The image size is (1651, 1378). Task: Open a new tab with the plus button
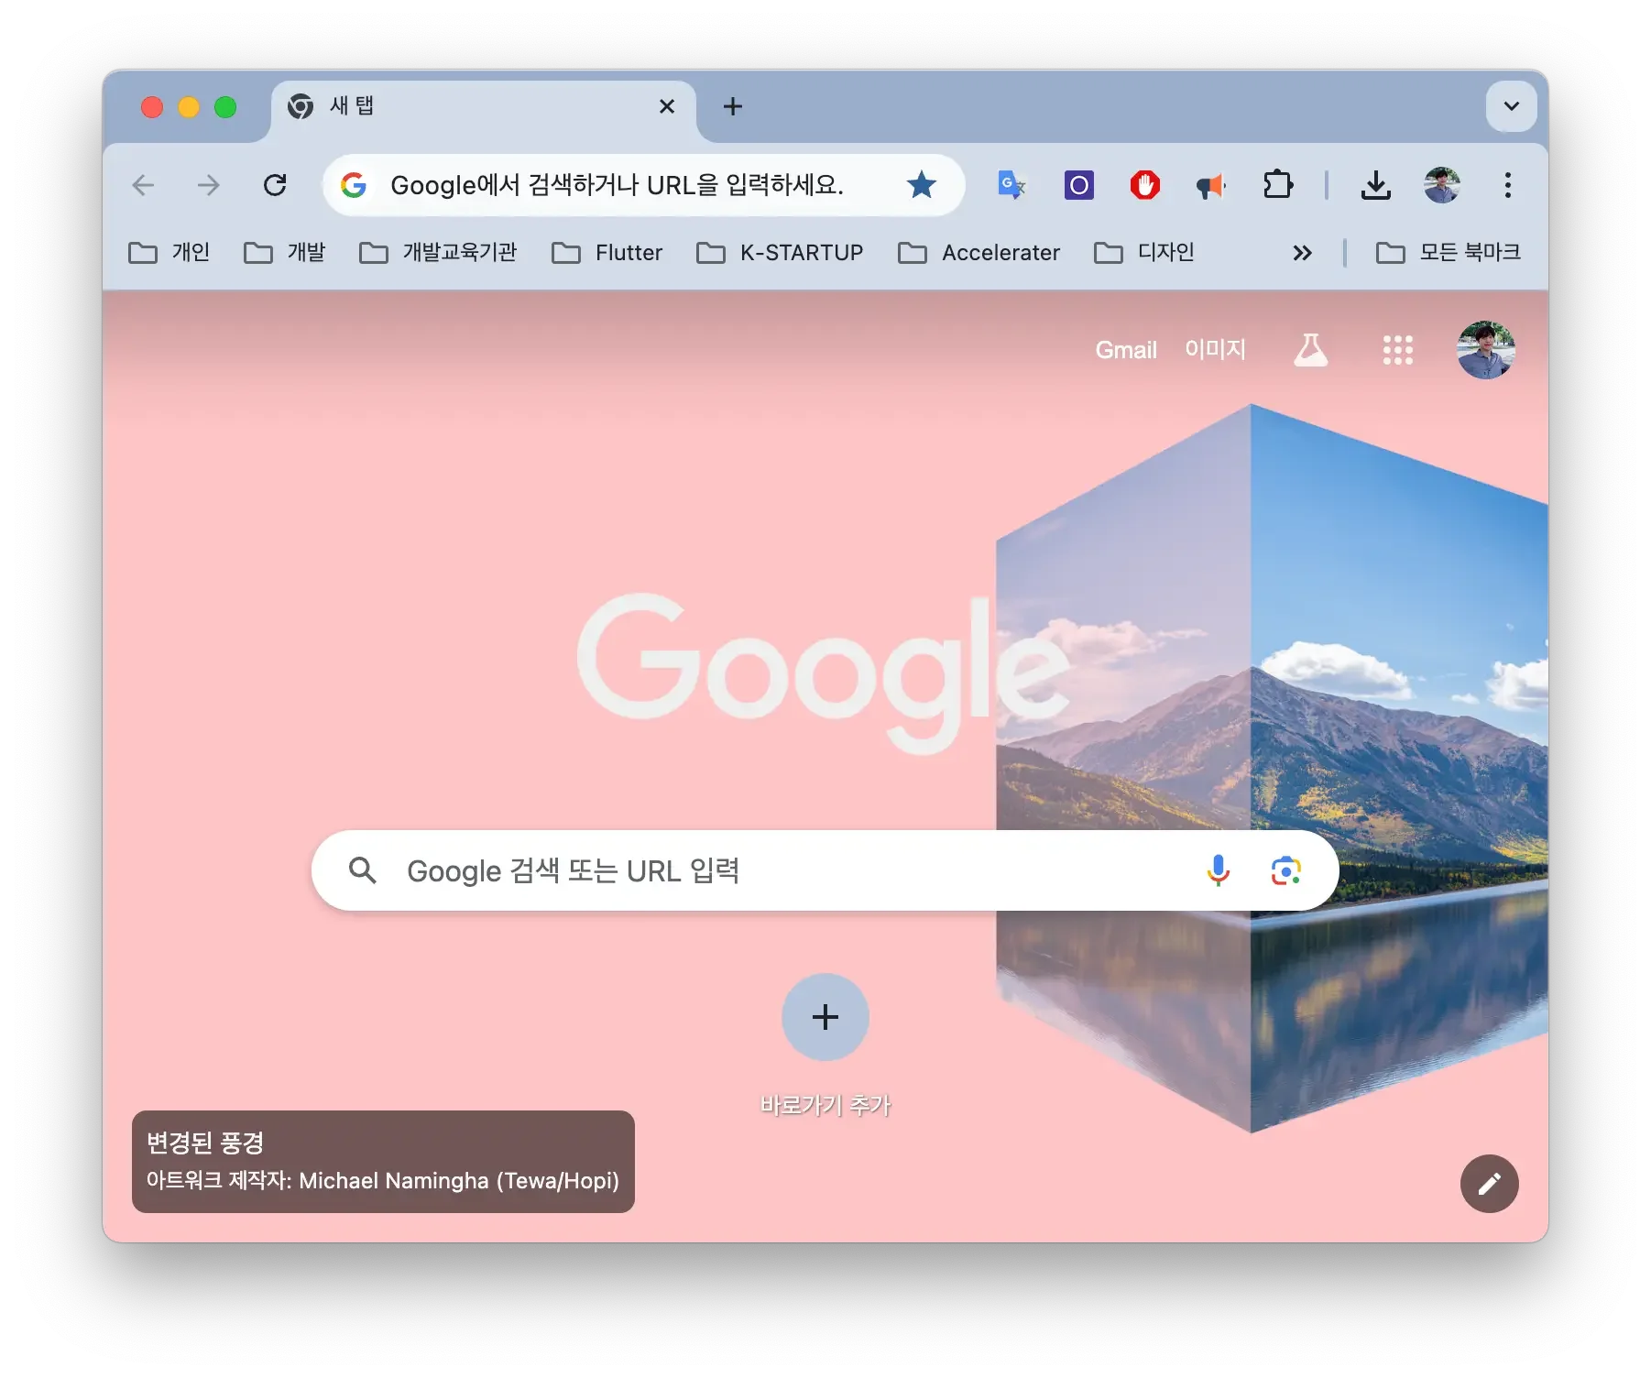click(732, 106)
